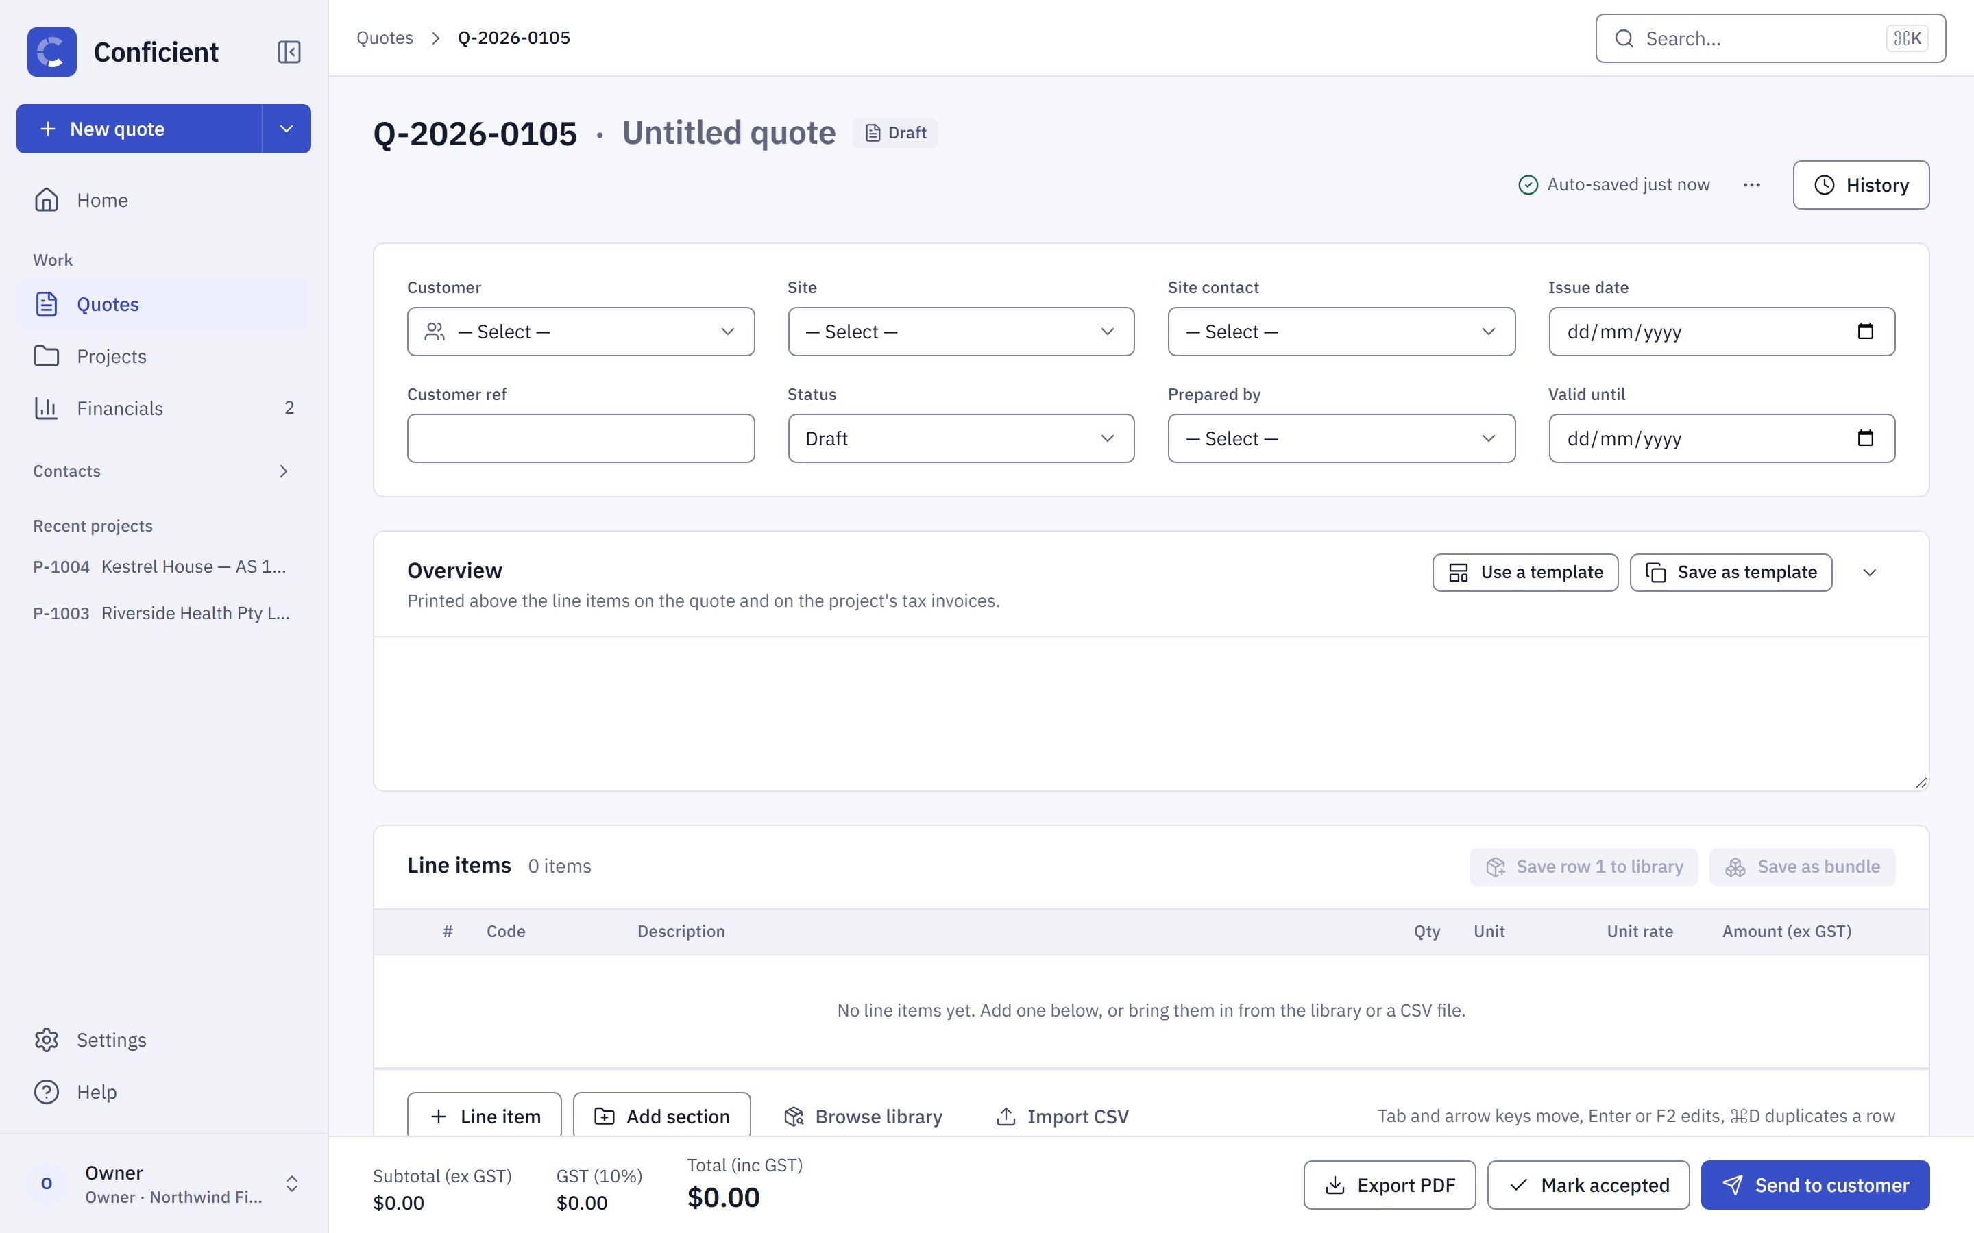The height and width of the screenshot is (1233, 1974).
Task: Open the three-dots more options menu
Action: click(x=1751, y=185)
